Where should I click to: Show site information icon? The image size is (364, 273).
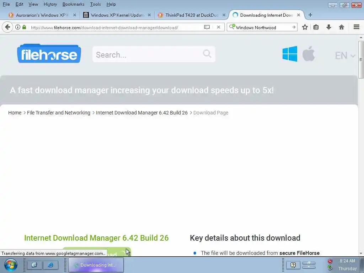click(x=18, y=27)
